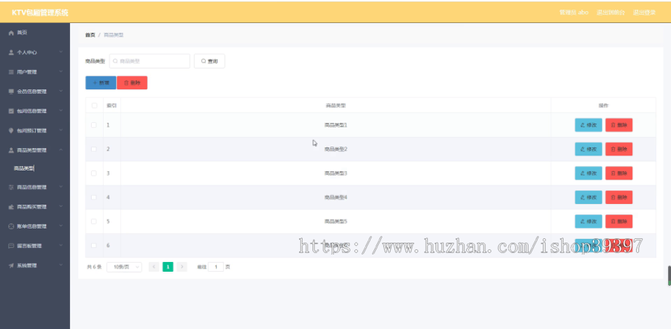Click 删除 for 商品类型2
The height and width of the screenshot is (329, 671).
point(619,149)
